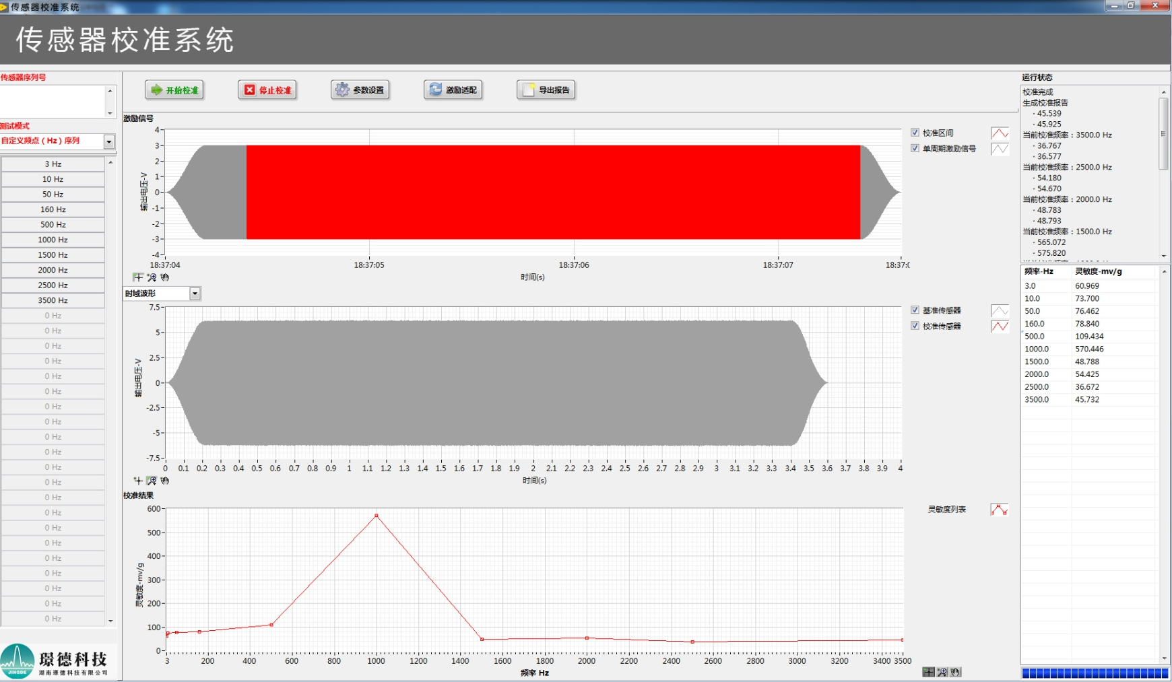
Task: Select pan hand tool under 时域波形 graph
Action: coord(165,481)
